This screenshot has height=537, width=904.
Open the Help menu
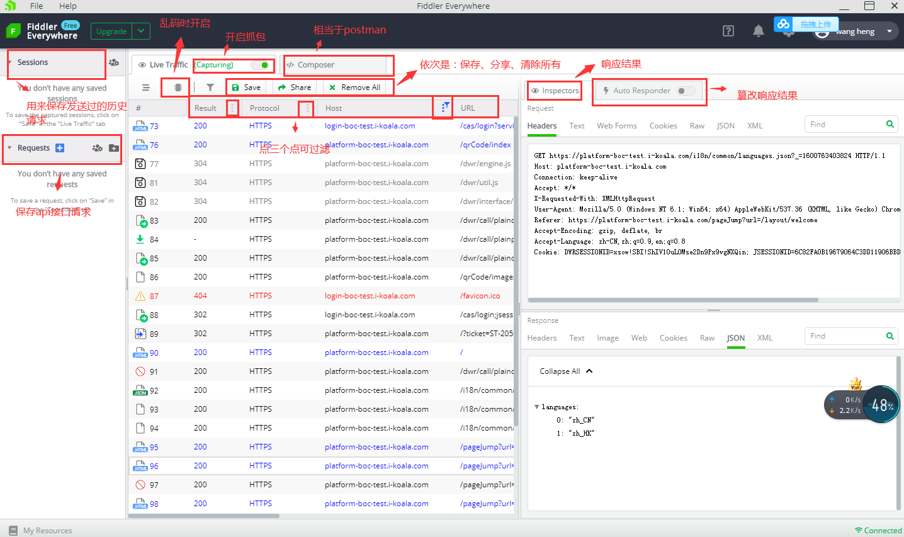(x=68, y=6)
